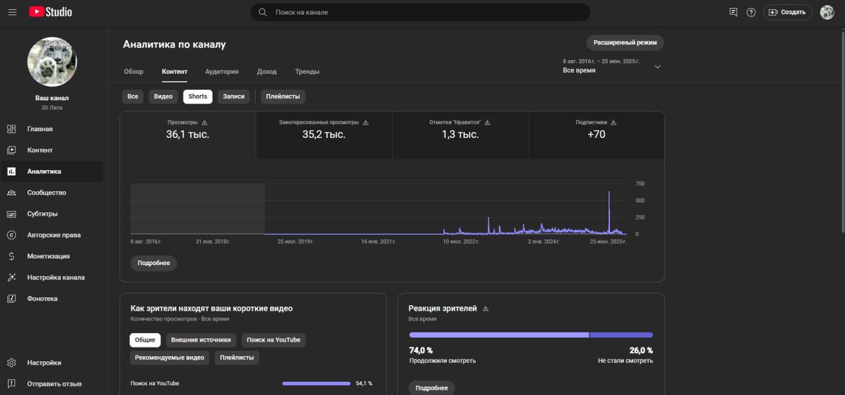845x395 pixels.
Task: Open the hamburger menu in the header
Action: (12, 12)
